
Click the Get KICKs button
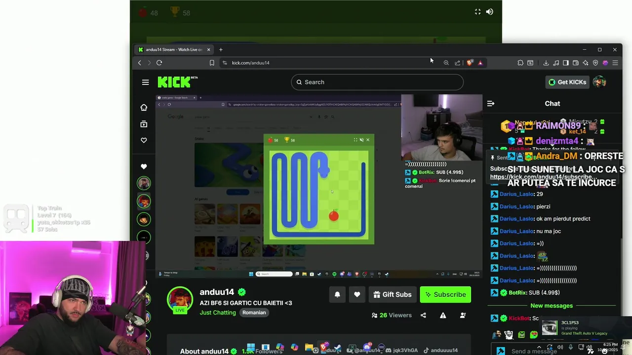567,82
